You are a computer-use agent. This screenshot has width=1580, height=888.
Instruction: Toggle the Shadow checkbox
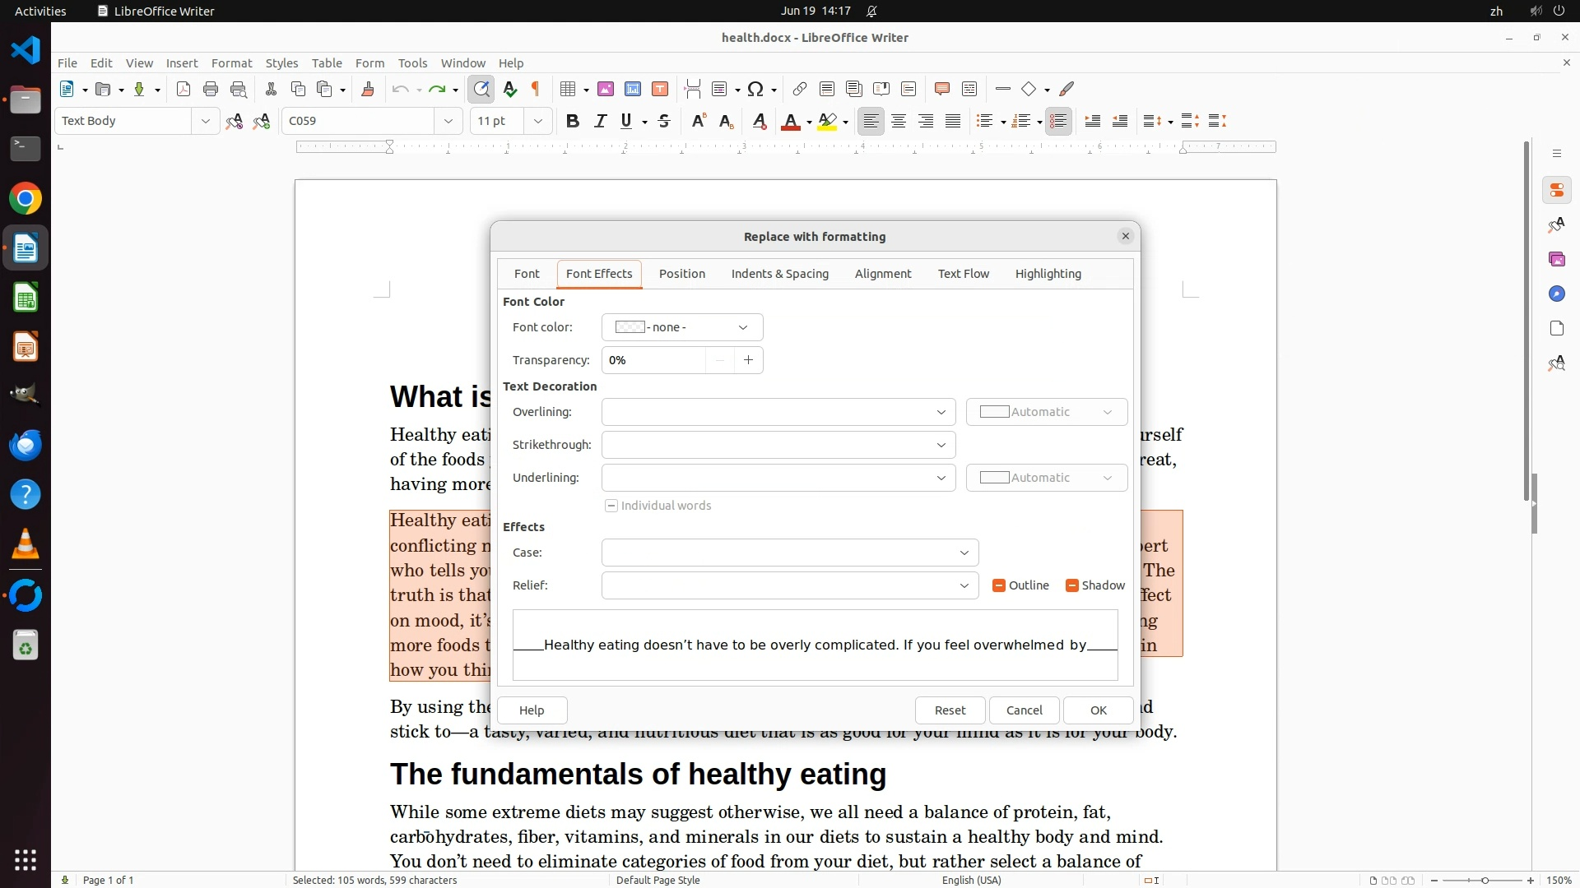click(x=1072, y=585)
